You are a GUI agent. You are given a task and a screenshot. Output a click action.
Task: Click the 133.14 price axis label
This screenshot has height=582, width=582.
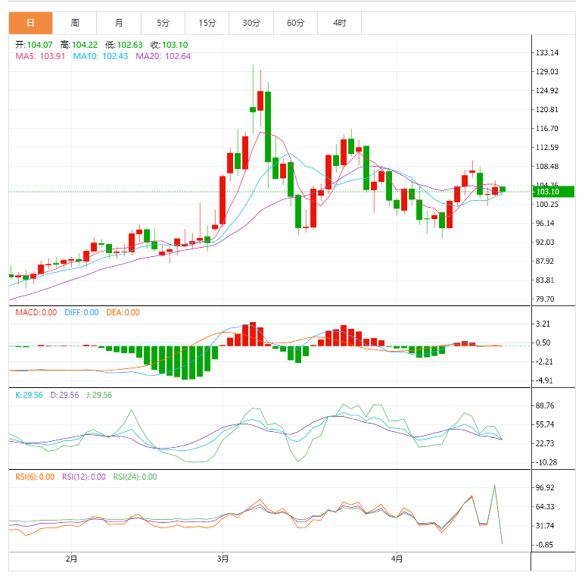tap(547, 53)
